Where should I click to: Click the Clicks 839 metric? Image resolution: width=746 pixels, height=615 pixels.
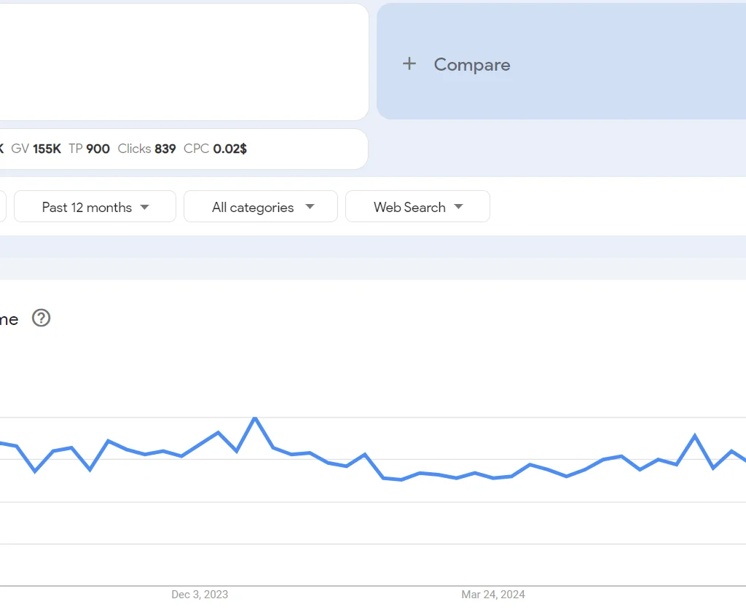147,149
